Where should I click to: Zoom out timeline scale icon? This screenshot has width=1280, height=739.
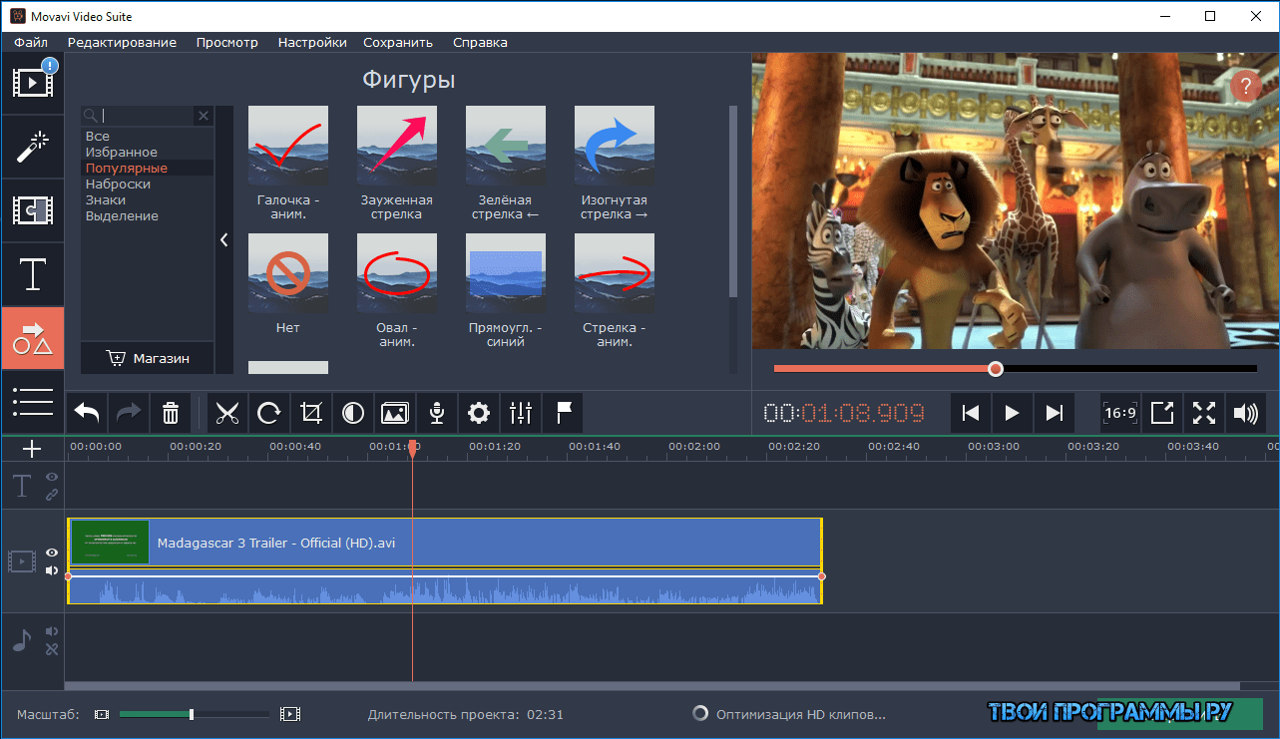point(101,714)
